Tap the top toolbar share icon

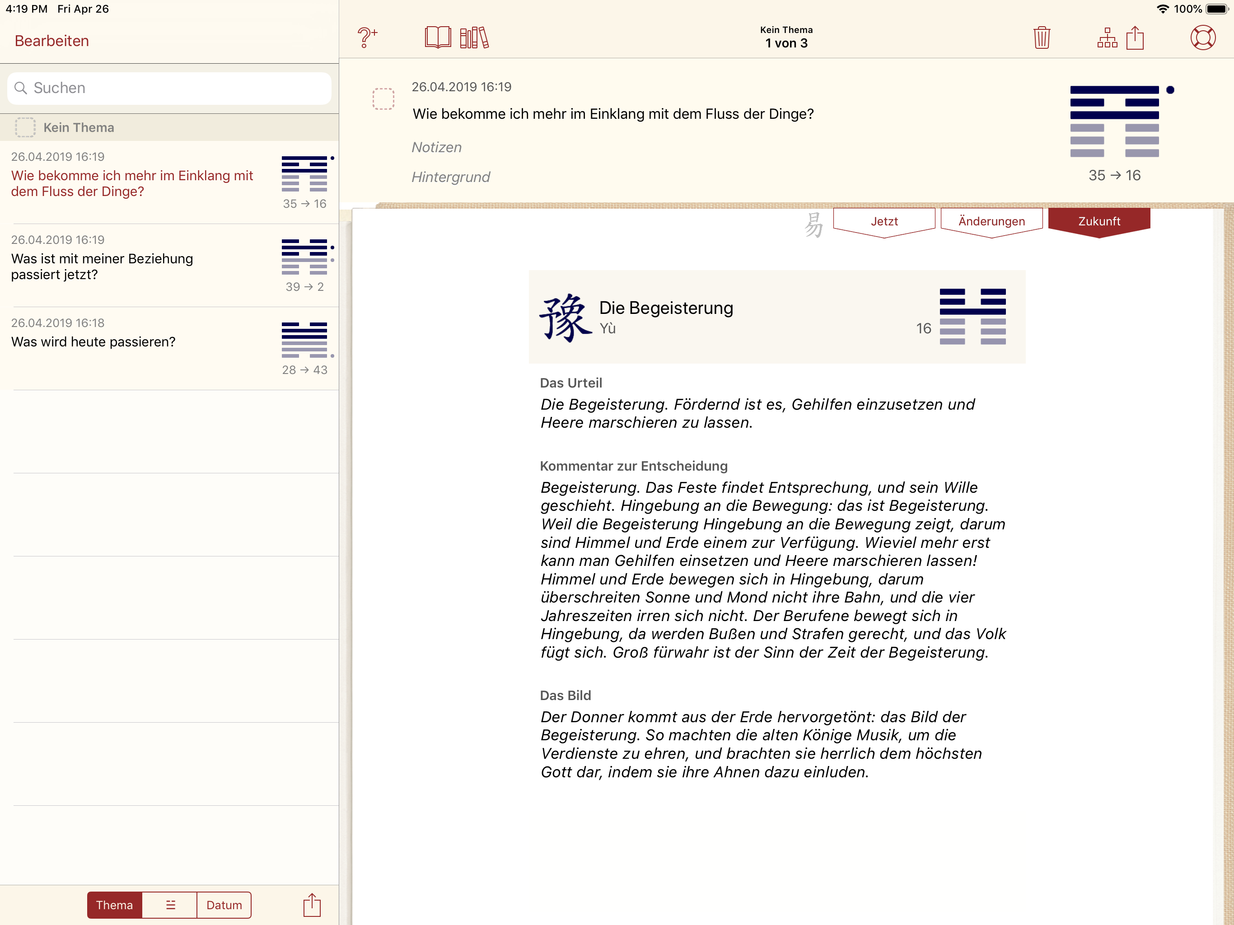1135,38
